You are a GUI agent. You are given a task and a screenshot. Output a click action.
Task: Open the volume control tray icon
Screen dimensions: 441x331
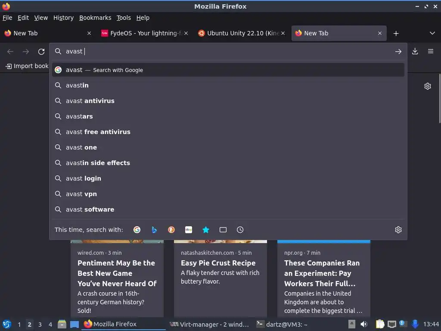364,324
